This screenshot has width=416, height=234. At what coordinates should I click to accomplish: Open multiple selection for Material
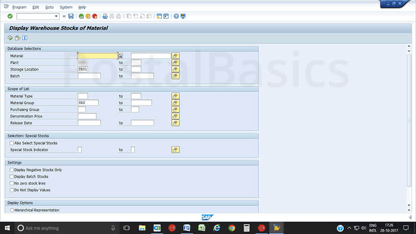(x=176, y=56)
